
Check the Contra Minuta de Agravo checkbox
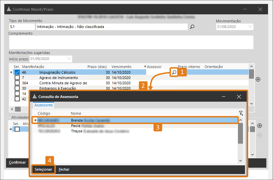pyautogui.click(x=17, y=83)
